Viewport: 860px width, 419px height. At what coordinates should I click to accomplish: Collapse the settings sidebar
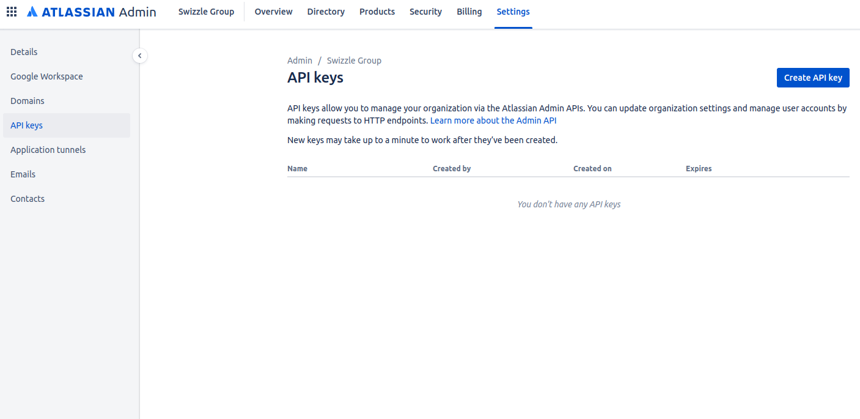[140, 56]
